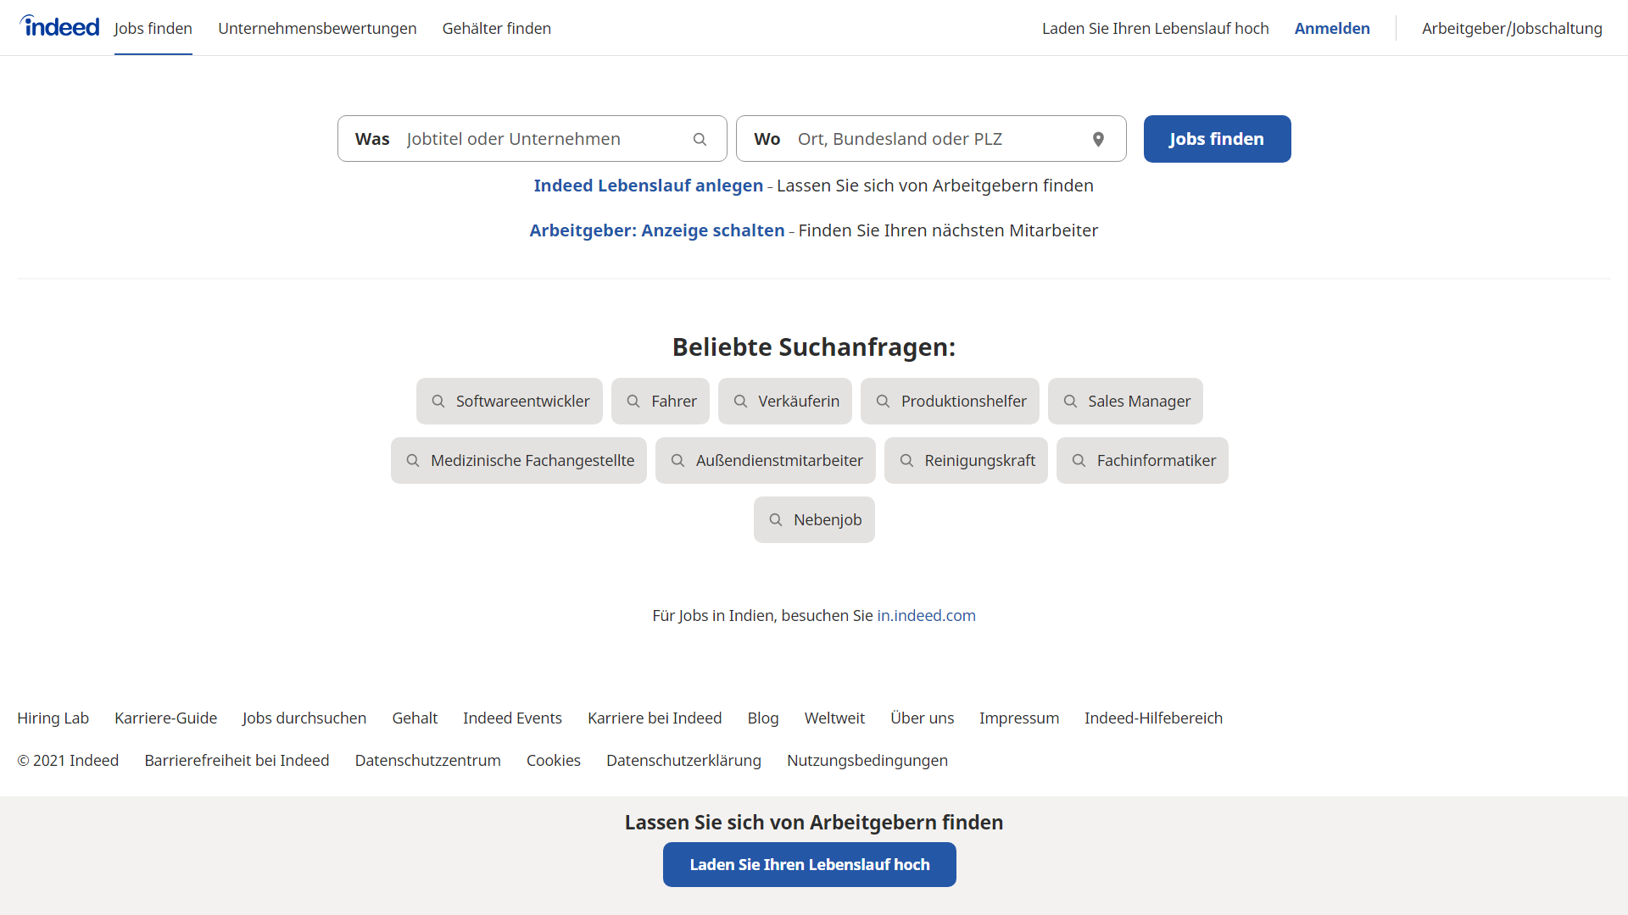Click the blue Jobs finden search button
This screenshot has height=915, width=1628.
1217,139
